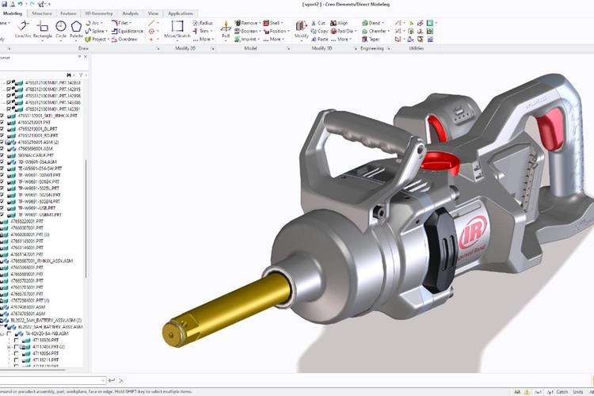Open the Analysis ribbon tab
This screenshot has height=396, width=594.
tap(131, 13)
